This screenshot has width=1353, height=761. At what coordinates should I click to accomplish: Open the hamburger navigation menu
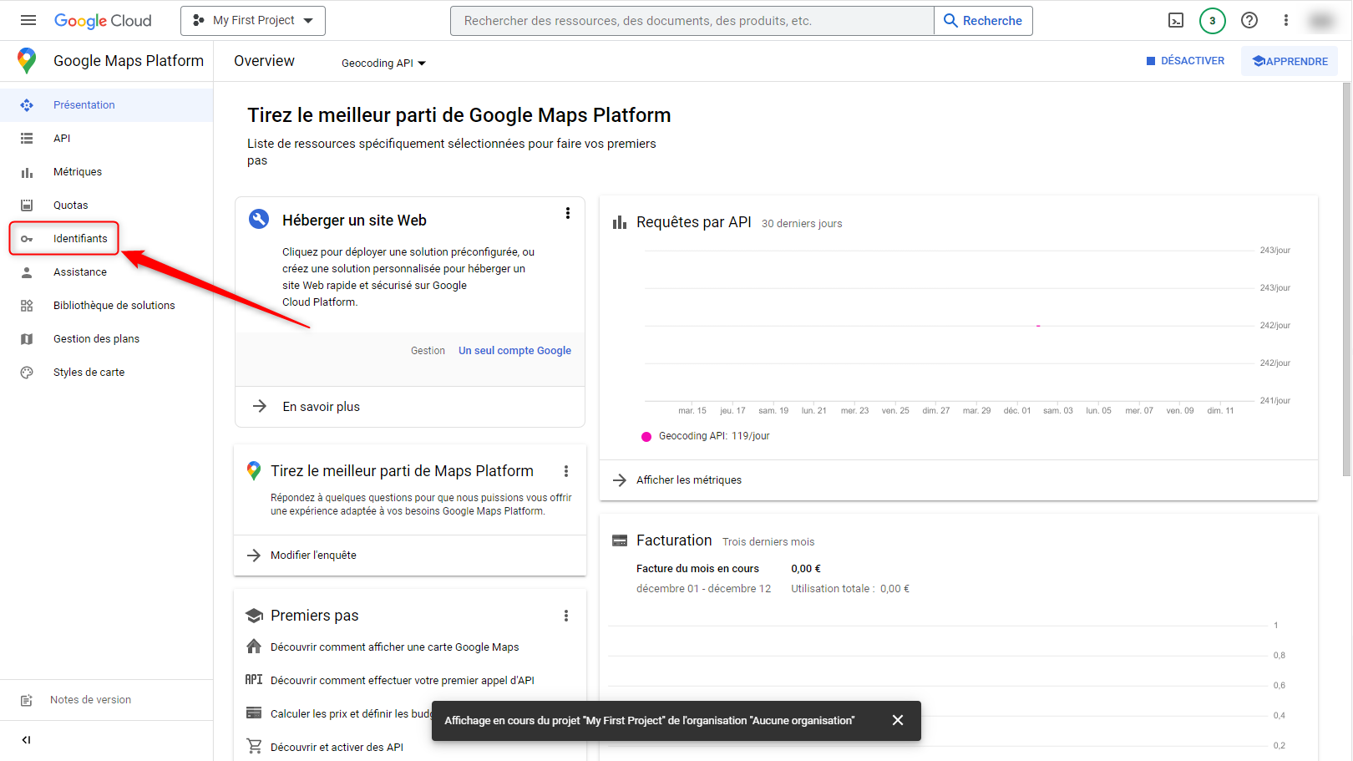click(28, 20)
